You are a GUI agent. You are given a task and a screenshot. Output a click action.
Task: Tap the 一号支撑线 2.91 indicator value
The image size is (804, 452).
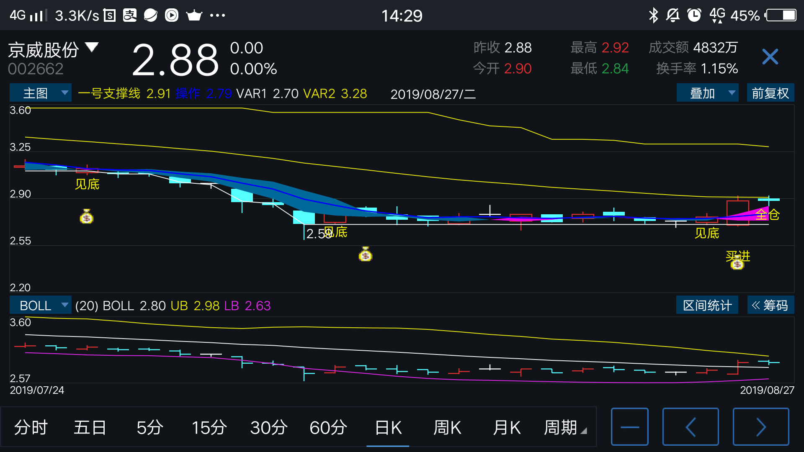click(x=124, y=93)
